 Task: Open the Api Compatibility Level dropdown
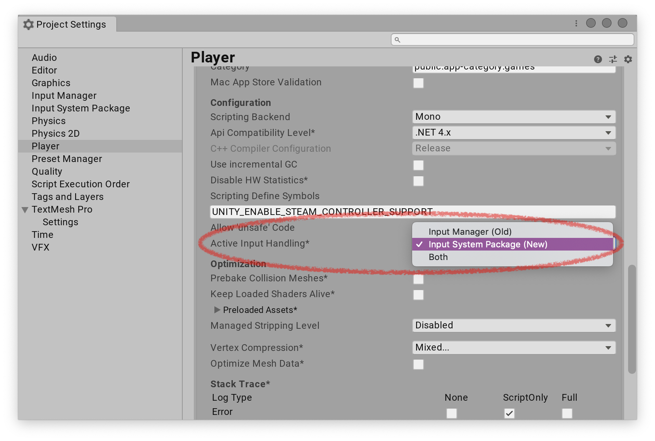point(513,132)
